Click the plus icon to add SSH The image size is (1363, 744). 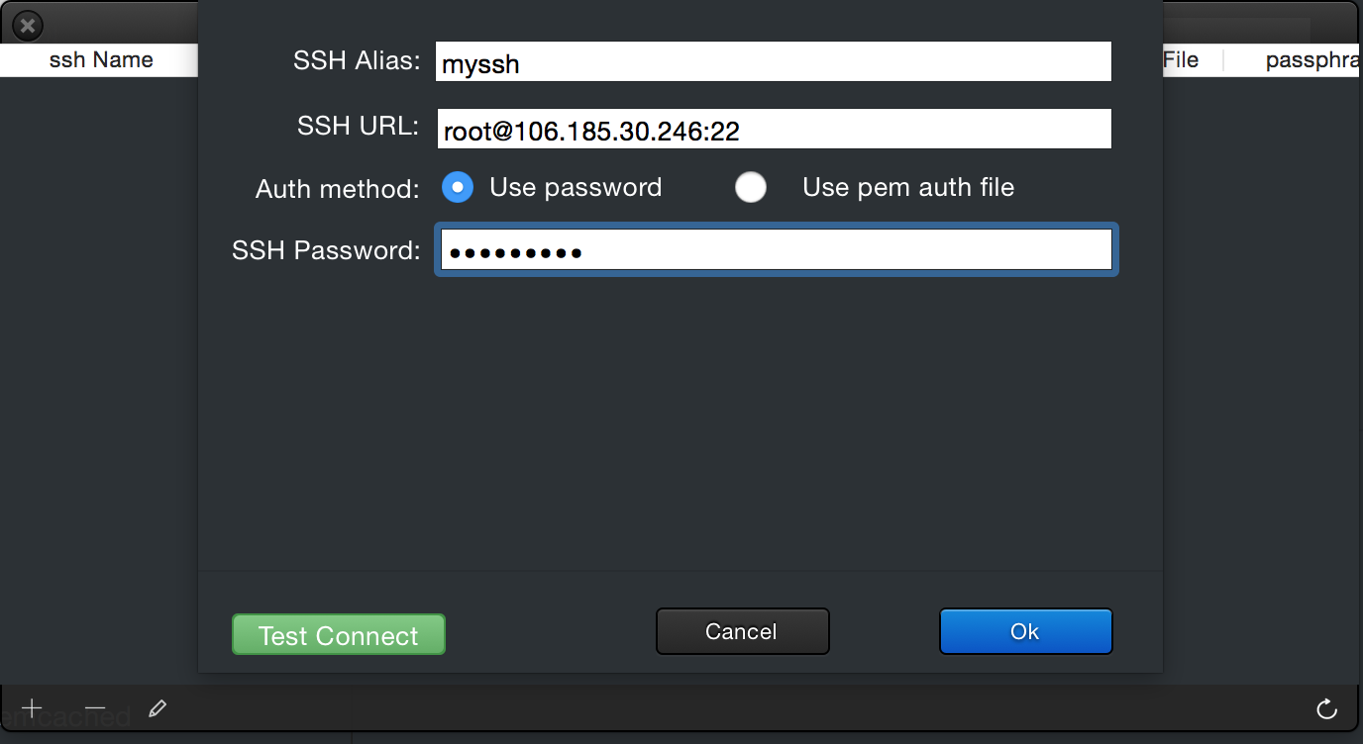[33, 708]
